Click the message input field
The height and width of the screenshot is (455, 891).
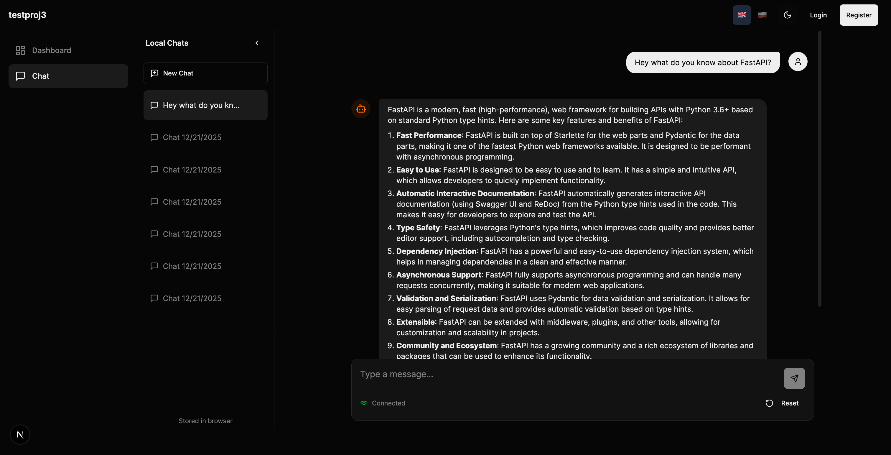[x=519, y=374]
